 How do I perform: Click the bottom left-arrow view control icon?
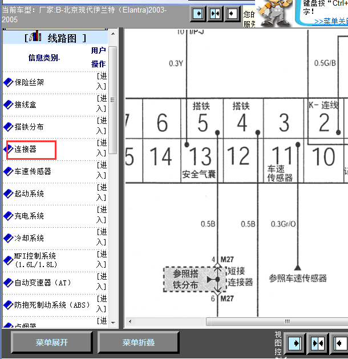340,343
